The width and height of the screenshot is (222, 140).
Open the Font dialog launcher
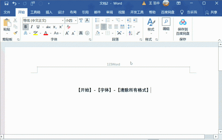pos(90,40)
